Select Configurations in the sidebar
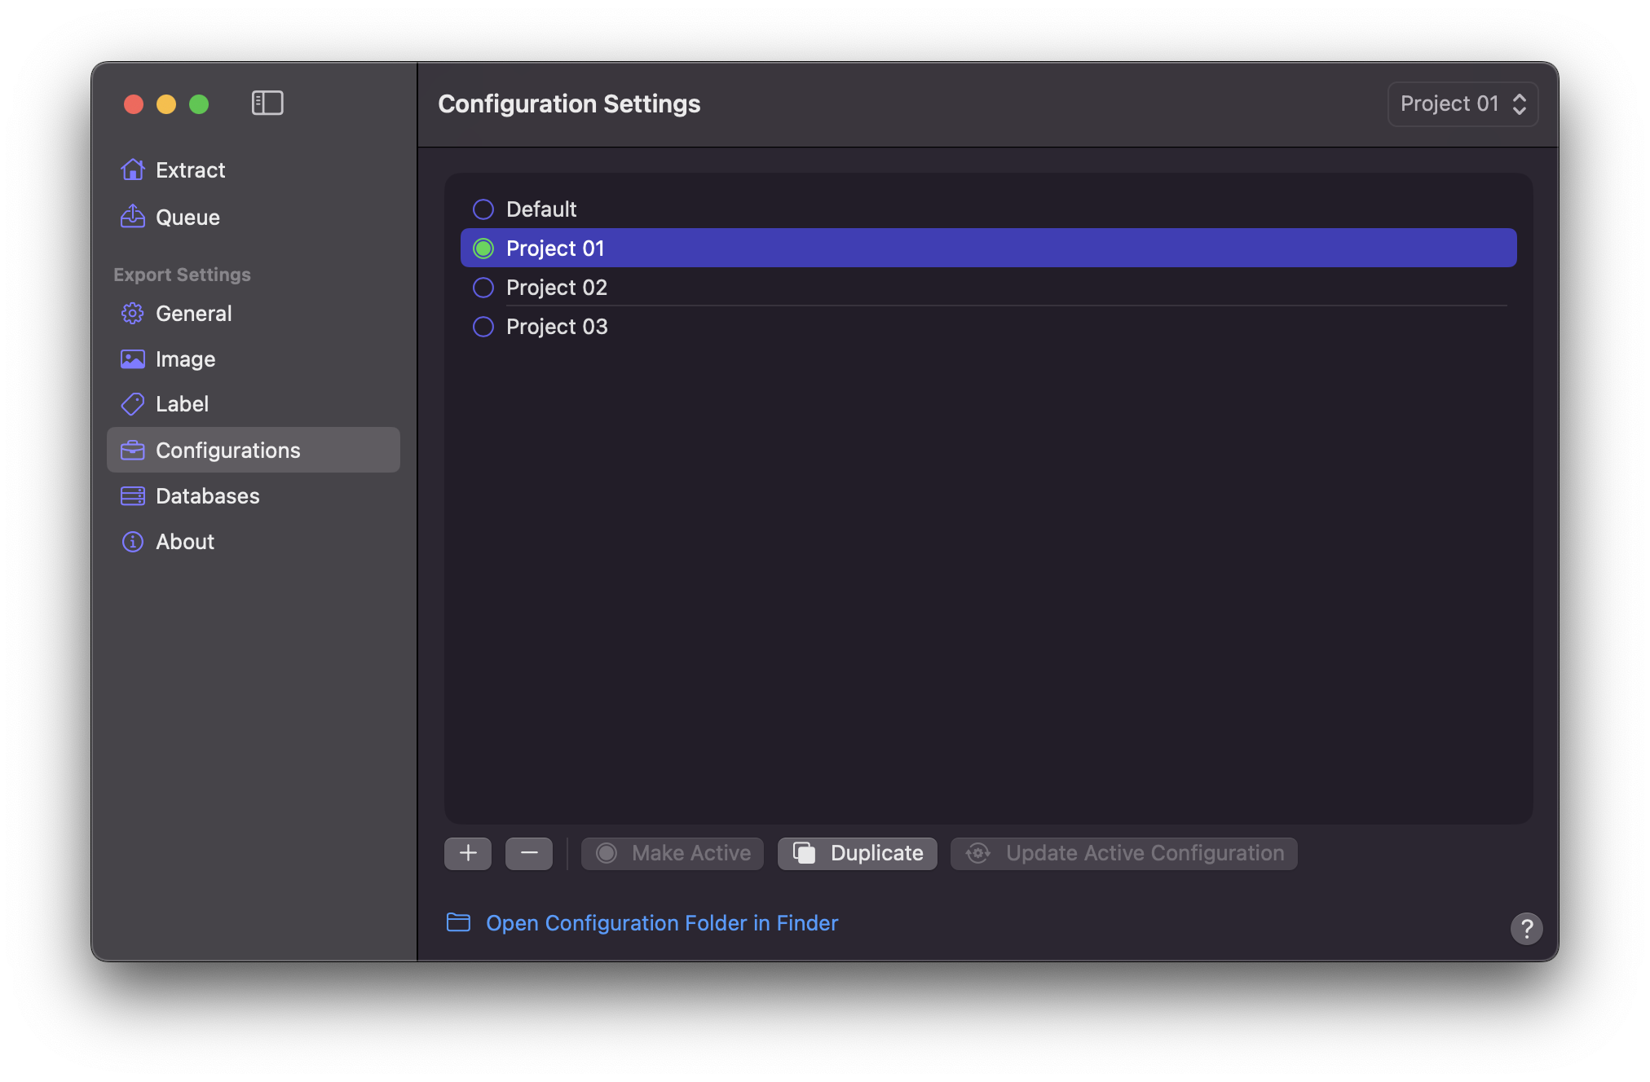The width and height of the screenshot is (1650, 1082). click(254, 450)
